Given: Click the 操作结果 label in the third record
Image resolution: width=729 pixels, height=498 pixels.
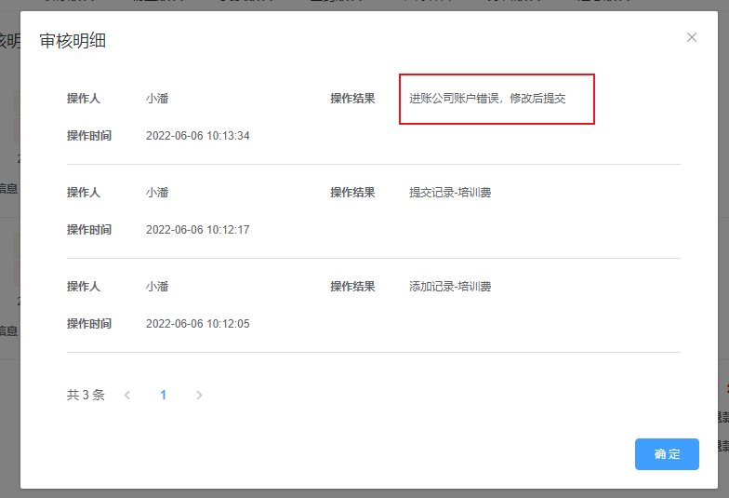Looking at the screenshot, I should click(352, 287).
